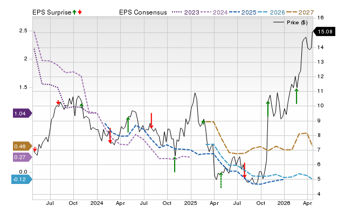This screenshot has width=345, height=206.
Task: Toggle the 2027 consensus series in legend
Action: tap(300, 12)
